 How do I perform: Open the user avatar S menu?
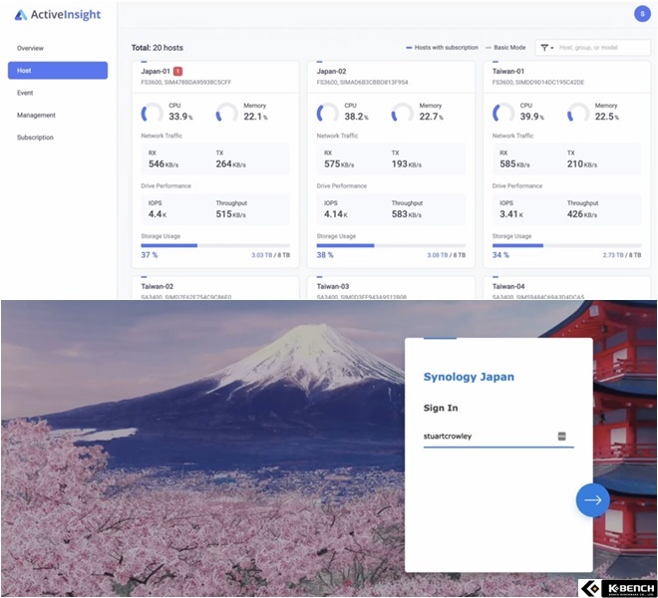[642, 14]
